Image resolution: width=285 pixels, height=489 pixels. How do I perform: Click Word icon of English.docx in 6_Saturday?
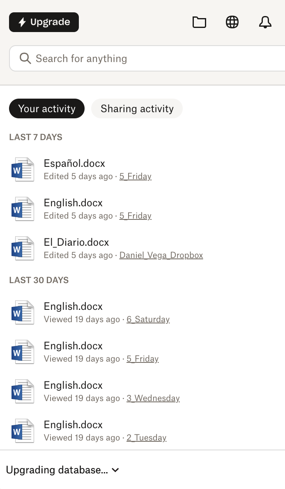23,313
